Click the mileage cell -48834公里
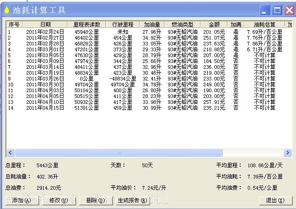296x209 pixels. (123, 79)
